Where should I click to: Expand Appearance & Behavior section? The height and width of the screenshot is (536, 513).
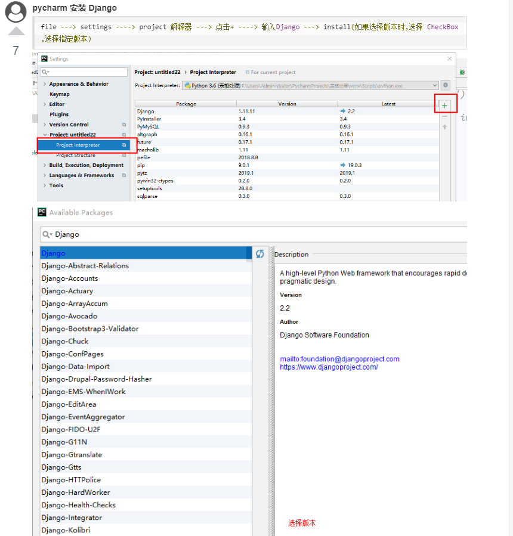point(45,84)
